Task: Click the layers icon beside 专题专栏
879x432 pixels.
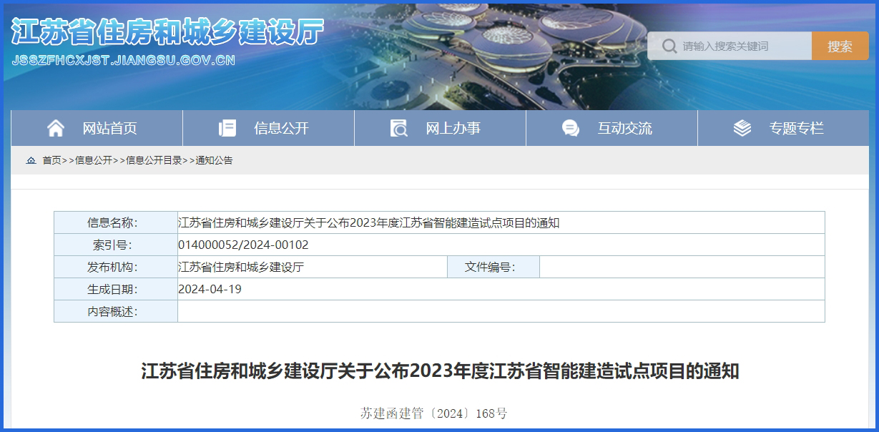Action: [x=742, y=128]
